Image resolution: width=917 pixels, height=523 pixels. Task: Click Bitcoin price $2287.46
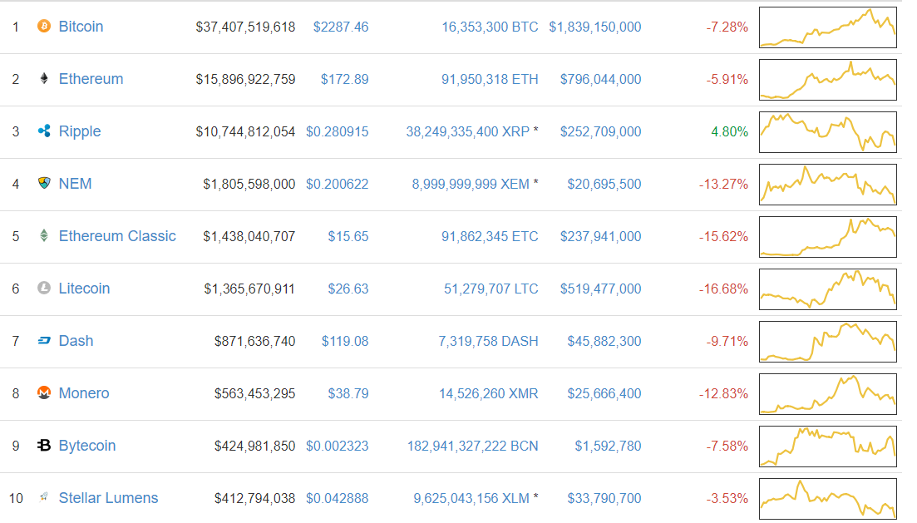pos(341,27)
